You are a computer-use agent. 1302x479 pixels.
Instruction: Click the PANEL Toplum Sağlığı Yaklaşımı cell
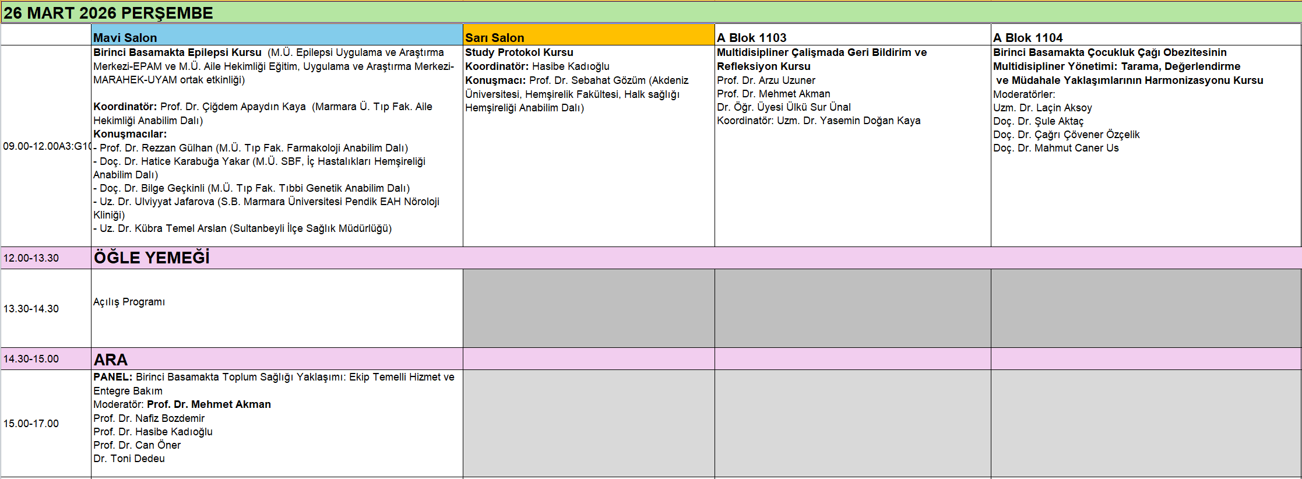[277, 424]
